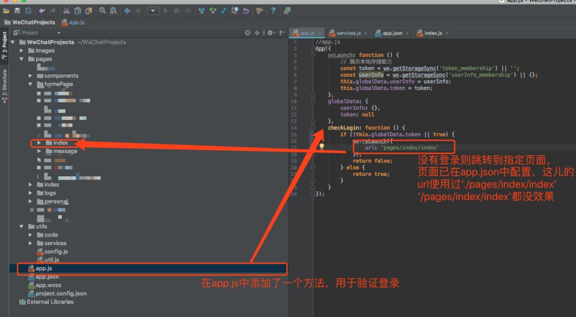Image resolution: width=576 pixels, height=317 pixels.
Task: Toggle the Z: Structure side tab
Action: pos(4,86)
